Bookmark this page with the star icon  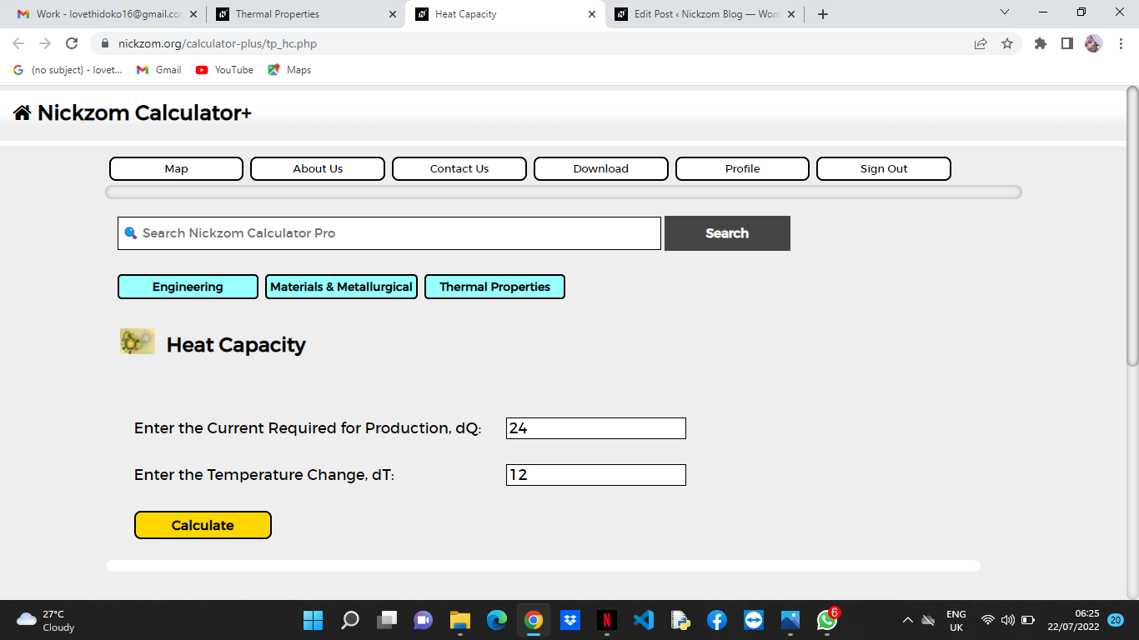coord(1007,43)
